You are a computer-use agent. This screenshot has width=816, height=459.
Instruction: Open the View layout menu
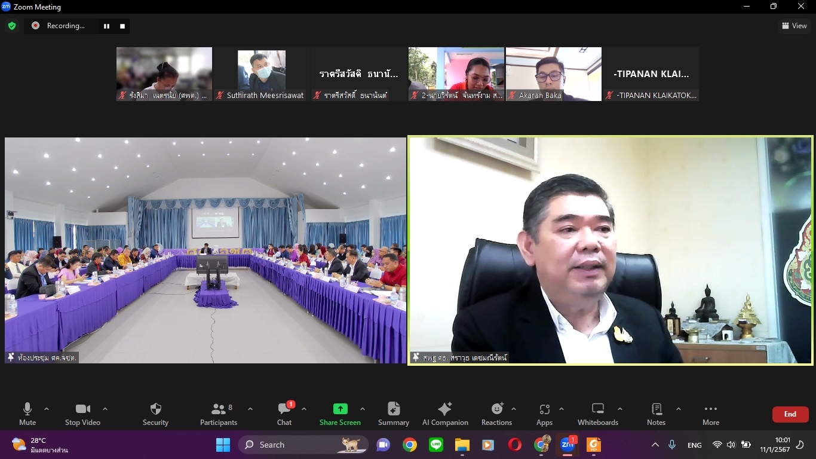[794, 26]
